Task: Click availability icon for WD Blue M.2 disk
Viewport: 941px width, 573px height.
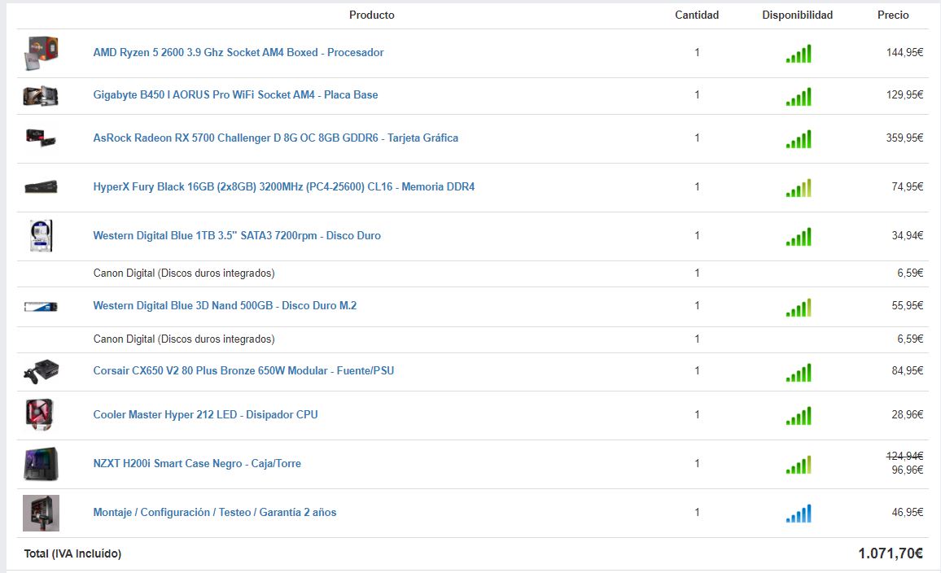Action: point(799,308)
